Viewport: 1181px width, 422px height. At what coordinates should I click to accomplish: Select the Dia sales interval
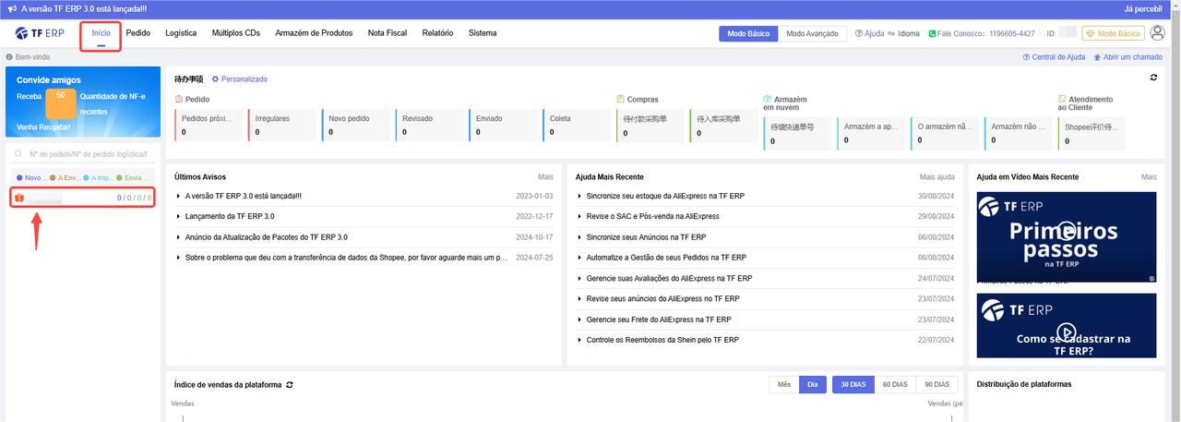[x=812, y=384]
